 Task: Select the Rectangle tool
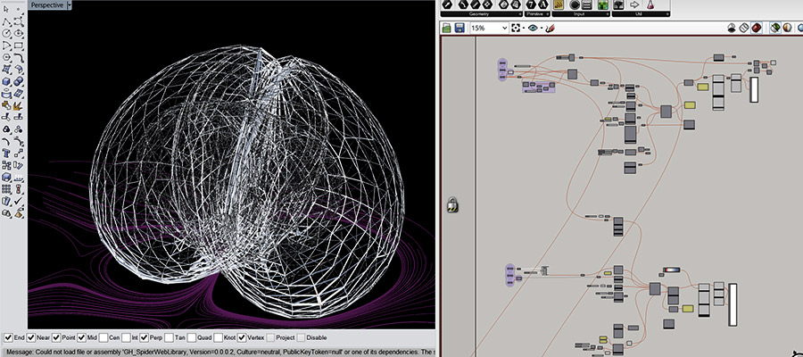point(19,46)
